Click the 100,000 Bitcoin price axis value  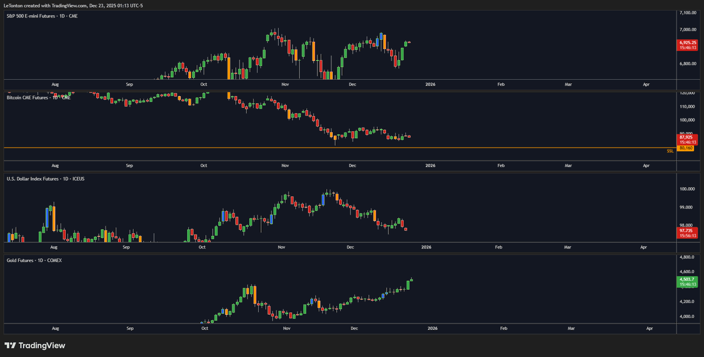[x=688, y=120]
